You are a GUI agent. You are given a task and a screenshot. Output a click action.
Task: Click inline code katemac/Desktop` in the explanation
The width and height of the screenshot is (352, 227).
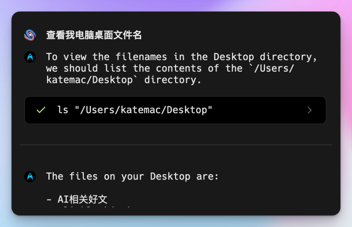(92, 80)
